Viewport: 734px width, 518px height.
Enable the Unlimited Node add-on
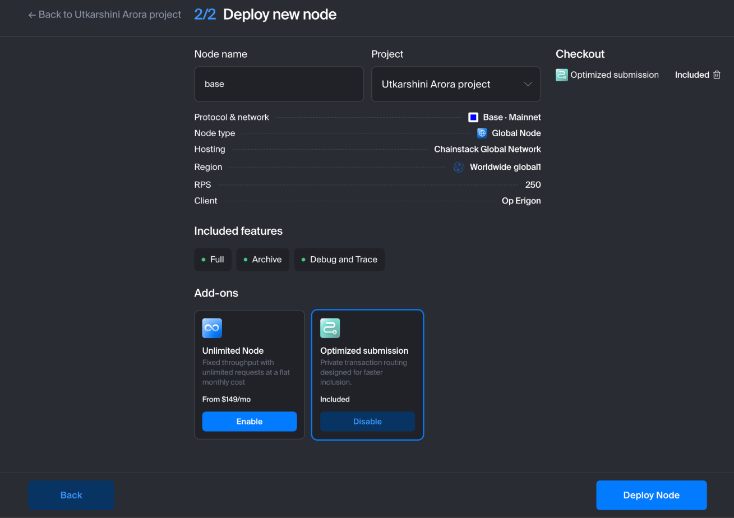tap(250, 422)
